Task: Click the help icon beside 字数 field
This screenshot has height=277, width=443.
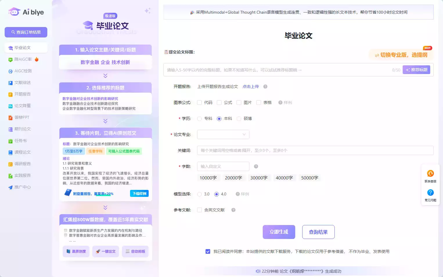Action: click(x=256, y=166)
